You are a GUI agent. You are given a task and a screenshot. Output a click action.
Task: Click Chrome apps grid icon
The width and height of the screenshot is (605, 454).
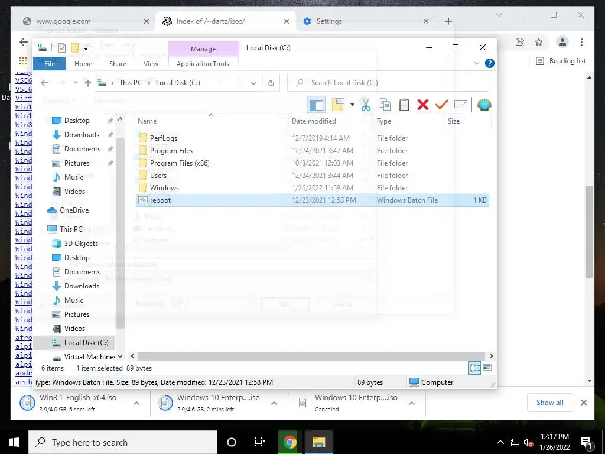pos(23,61)
